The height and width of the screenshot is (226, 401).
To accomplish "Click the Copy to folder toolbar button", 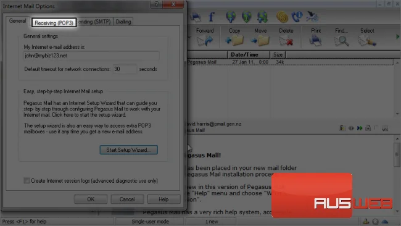I will pos(234,37).
